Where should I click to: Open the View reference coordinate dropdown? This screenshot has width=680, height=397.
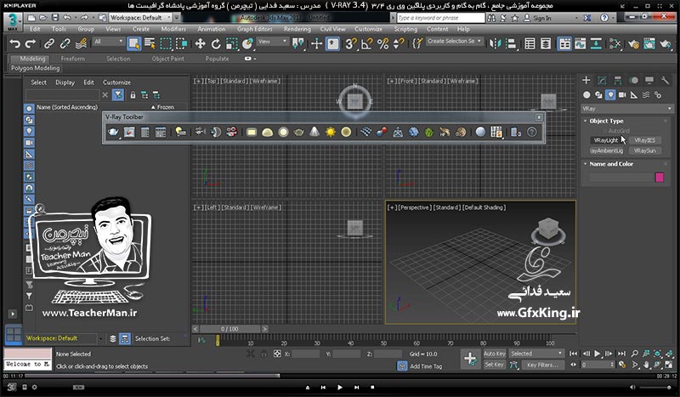click(x=272, y=42)
